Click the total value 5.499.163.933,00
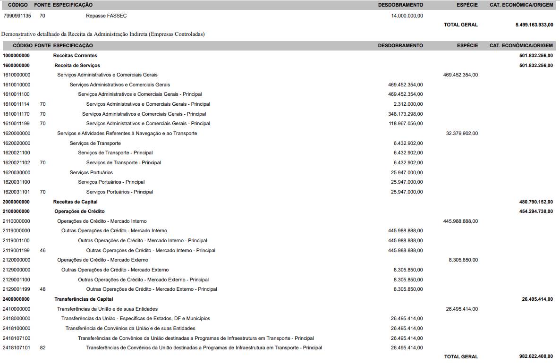Image resolution: width=560 pixels, height=364 pixels. pyautogui.click(x=534, y=25)
